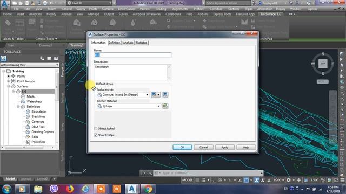Switch to the Definition tab
Screen dimensions: 346x194
pyautogui.click(x=114, y=43)
